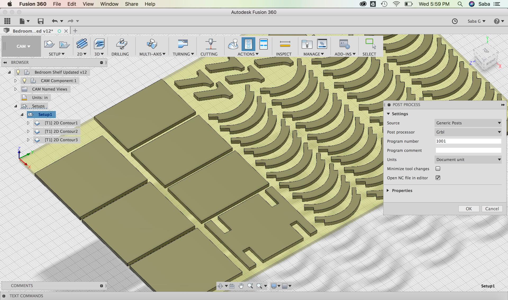Image resolution: width=508 pixels, height=300 pixels.
Task: Open the Window menu
Action: point(109,4)
